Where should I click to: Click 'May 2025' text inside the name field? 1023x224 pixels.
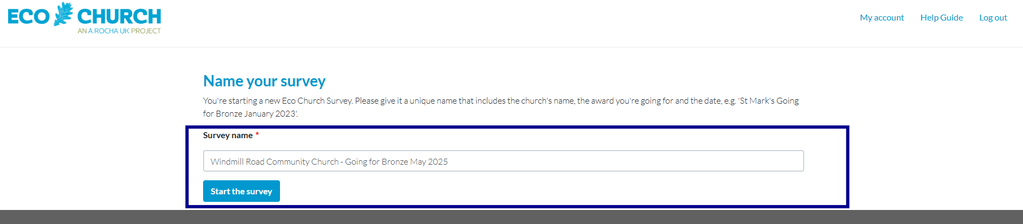[429, 161]
